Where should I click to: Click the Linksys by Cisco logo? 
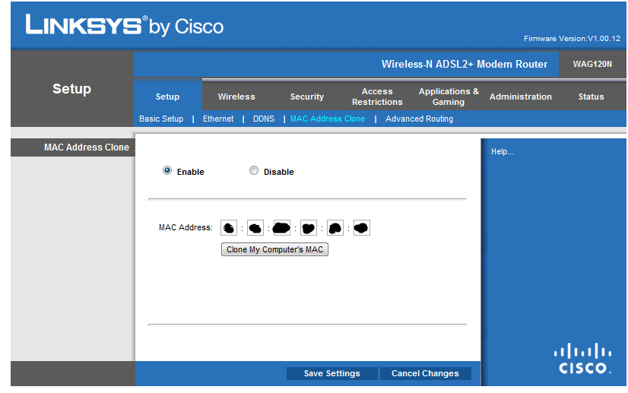(124, 26)
